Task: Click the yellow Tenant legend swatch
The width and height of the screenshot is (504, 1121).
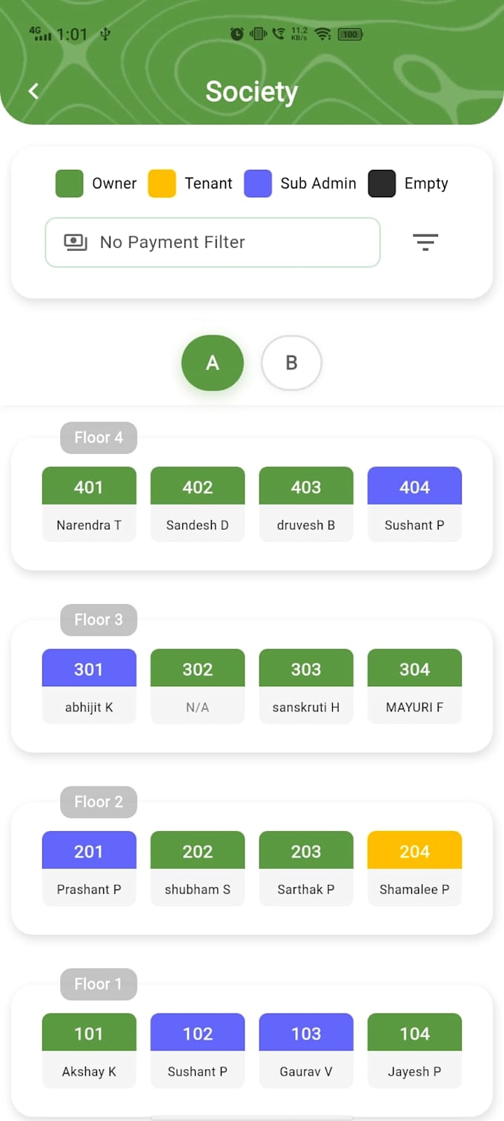Action: click(162, 183)
